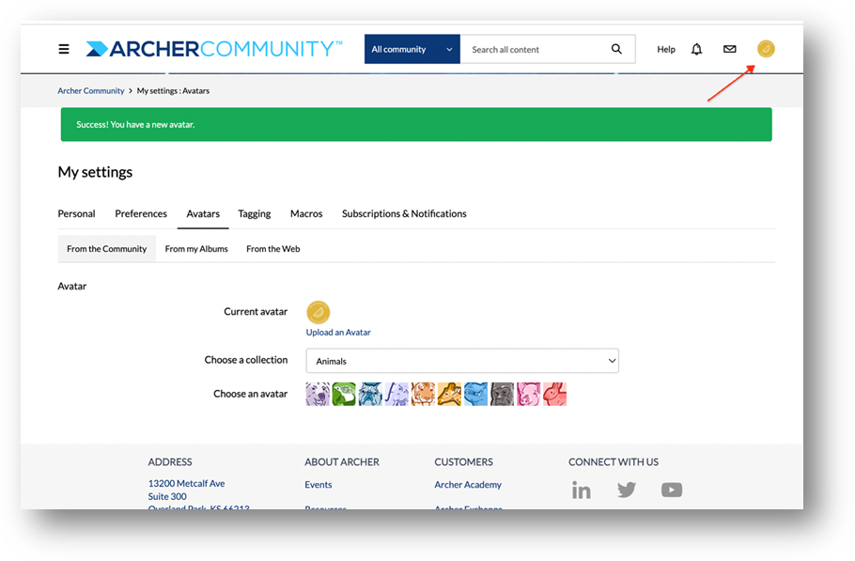This screenshot has height=561, width=855.
Task: Click the search magnifier icon
Action: (x=616, y=49)
